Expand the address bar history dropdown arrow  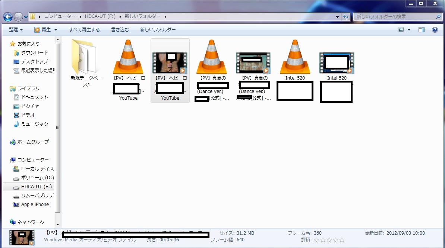click(x=337, y=17)
